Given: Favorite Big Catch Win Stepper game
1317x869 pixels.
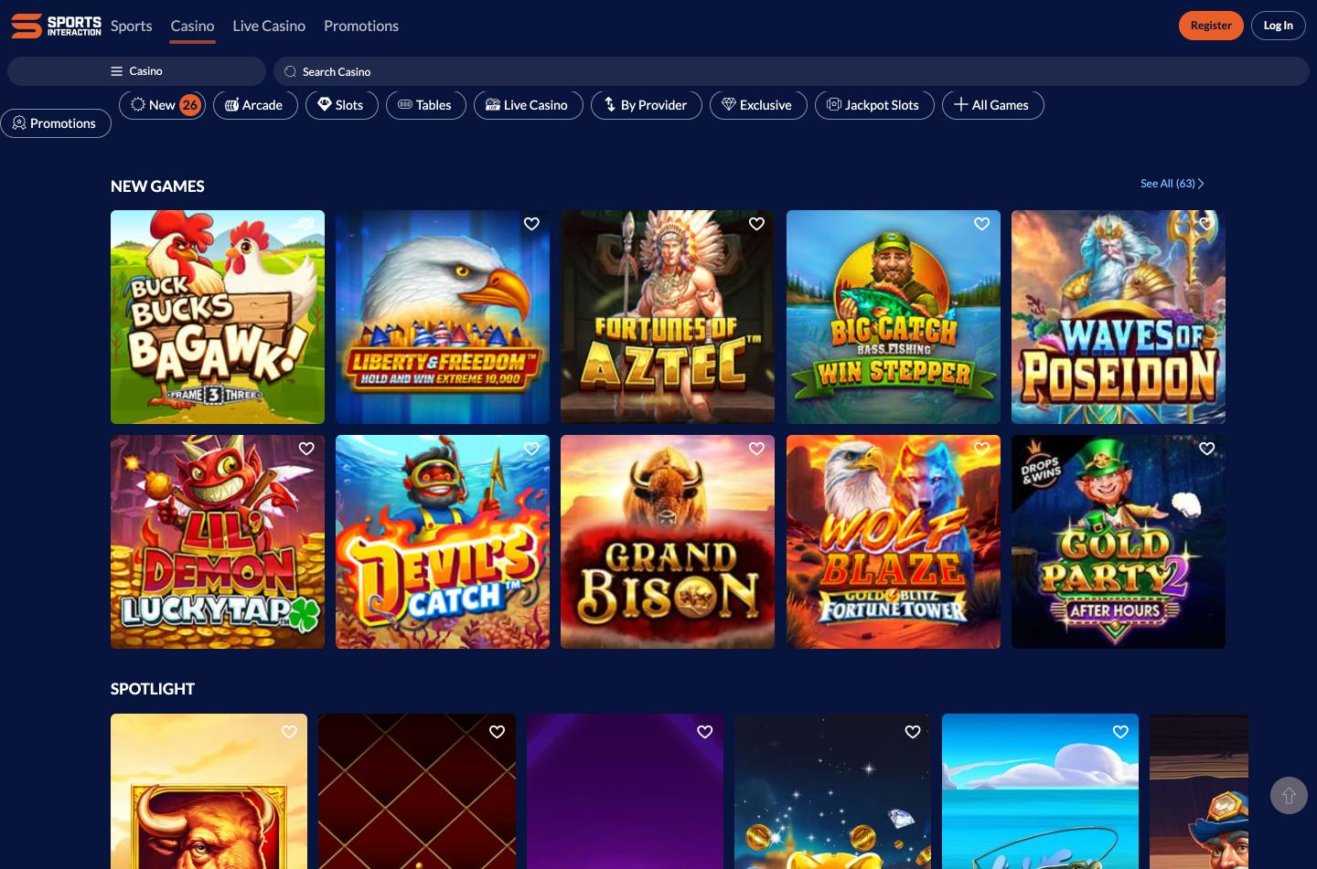Looking at the screenshot, I should (982, 224).
